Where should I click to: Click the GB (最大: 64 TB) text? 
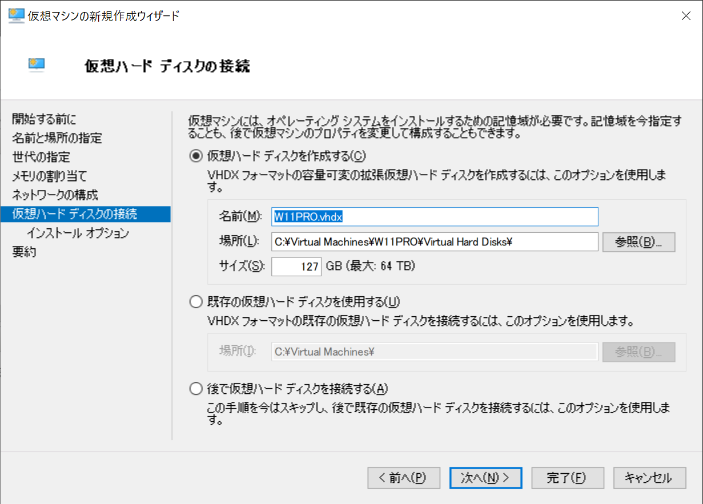(370, 265)
